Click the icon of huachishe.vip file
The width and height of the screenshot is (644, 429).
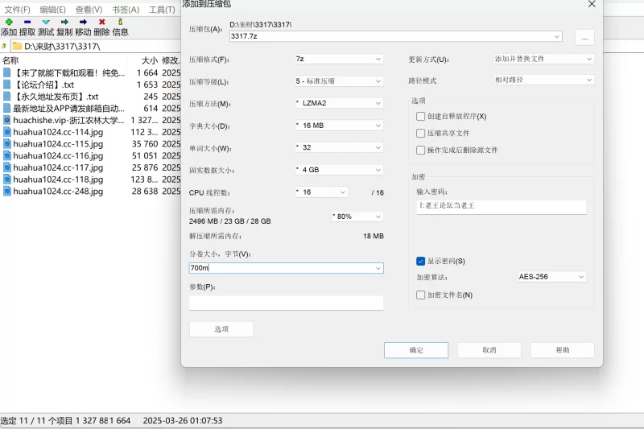7,120
